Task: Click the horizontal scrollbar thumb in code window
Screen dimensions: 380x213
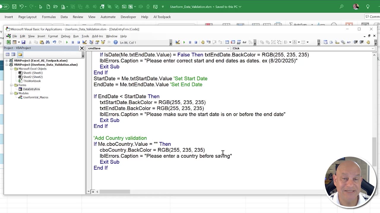Action: click(x=115, y=192)
